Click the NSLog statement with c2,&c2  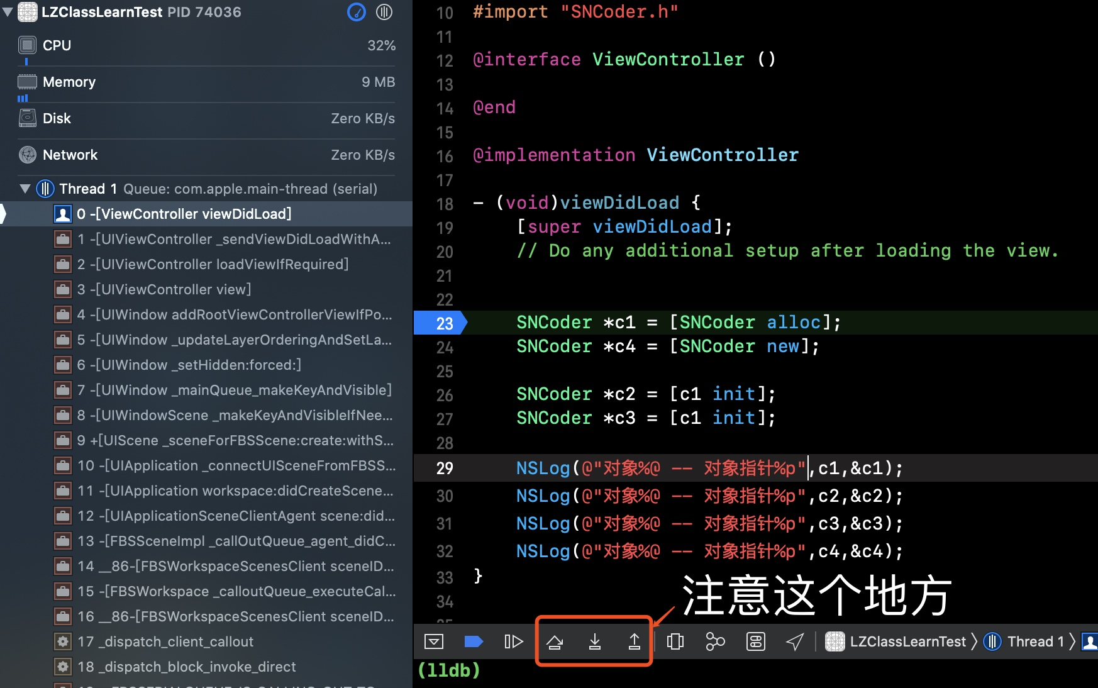[709, 496]
